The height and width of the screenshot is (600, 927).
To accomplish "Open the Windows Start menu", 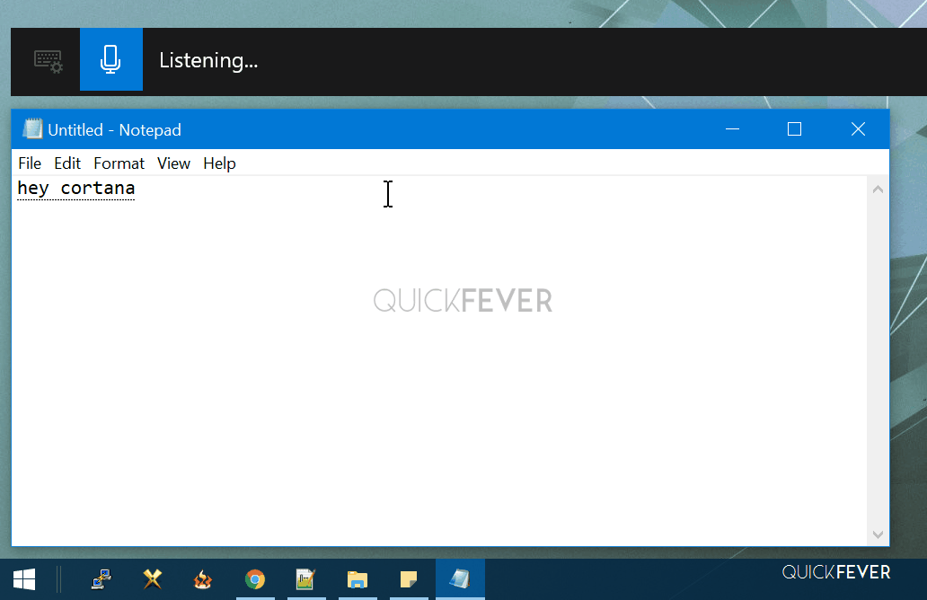I will 24,579.
